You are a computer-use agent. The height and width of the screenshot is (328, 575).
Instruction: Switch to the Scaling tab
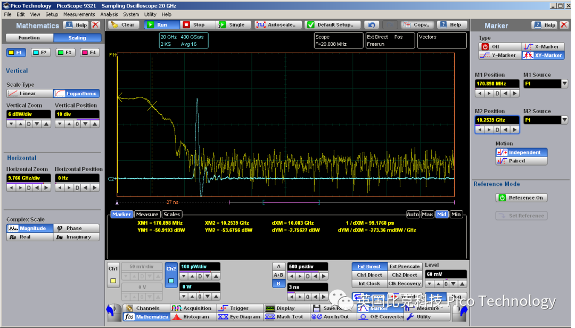coord(76,37)
